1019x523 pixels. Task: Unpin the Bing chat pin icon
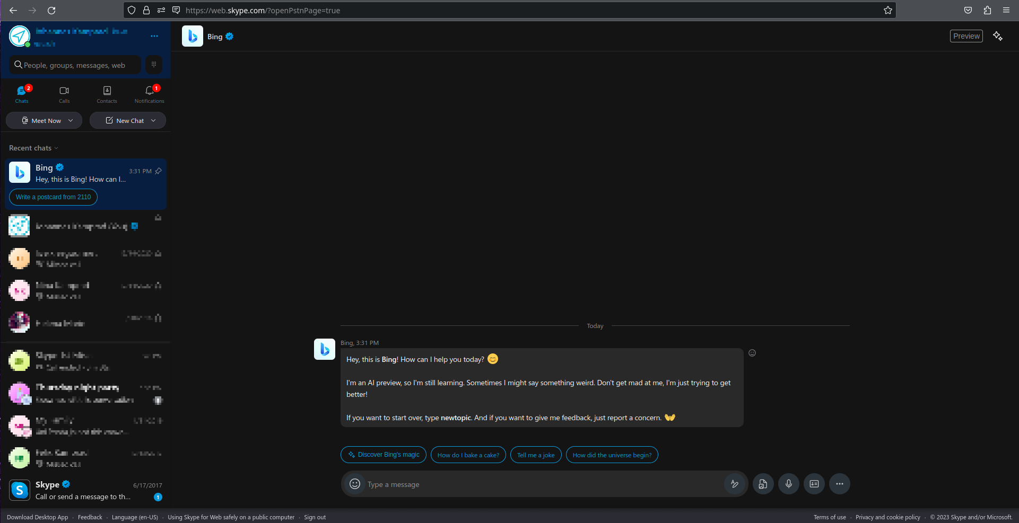tap(158, 171)
